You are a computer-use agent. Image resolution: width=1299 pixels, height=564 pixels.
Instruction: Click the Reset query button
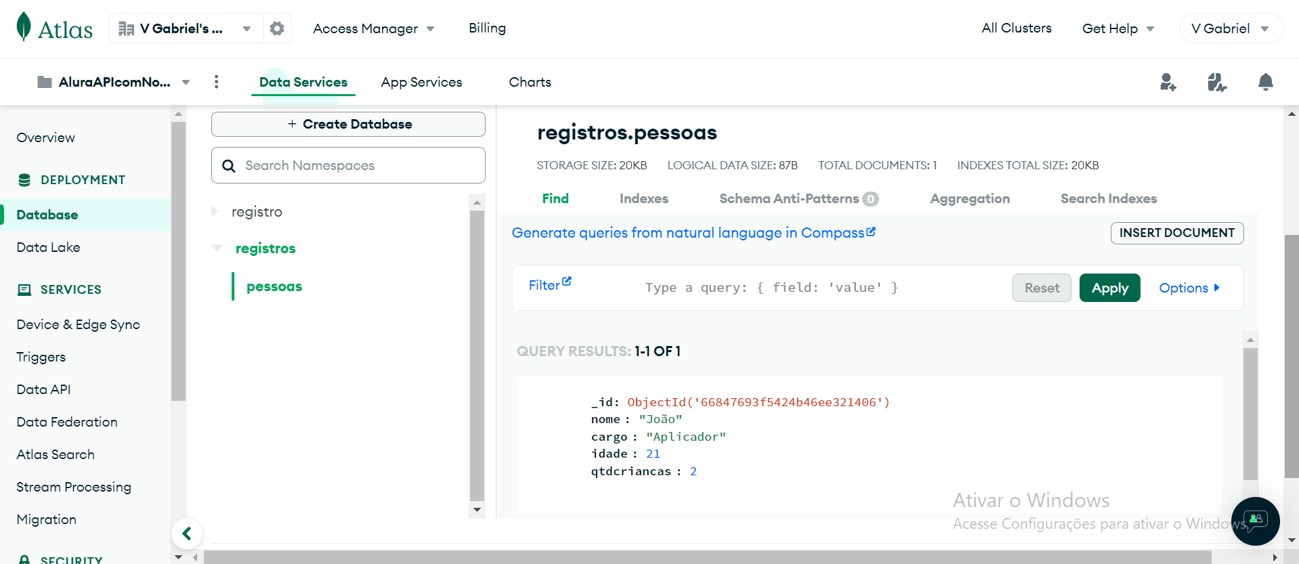[x=1042, y=288]
